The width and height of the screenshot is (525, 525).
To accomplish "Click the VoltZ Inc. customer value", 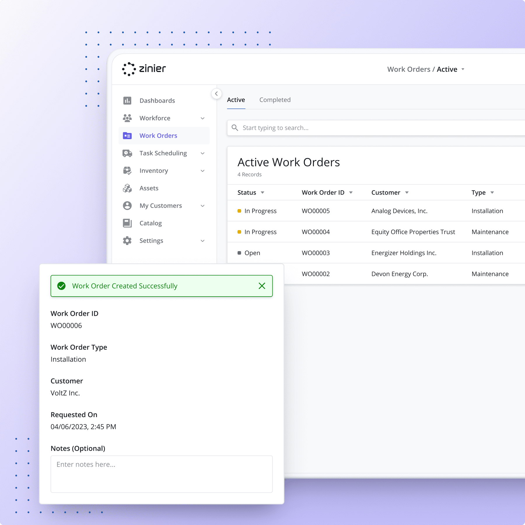I will click(x=65, y=393).
